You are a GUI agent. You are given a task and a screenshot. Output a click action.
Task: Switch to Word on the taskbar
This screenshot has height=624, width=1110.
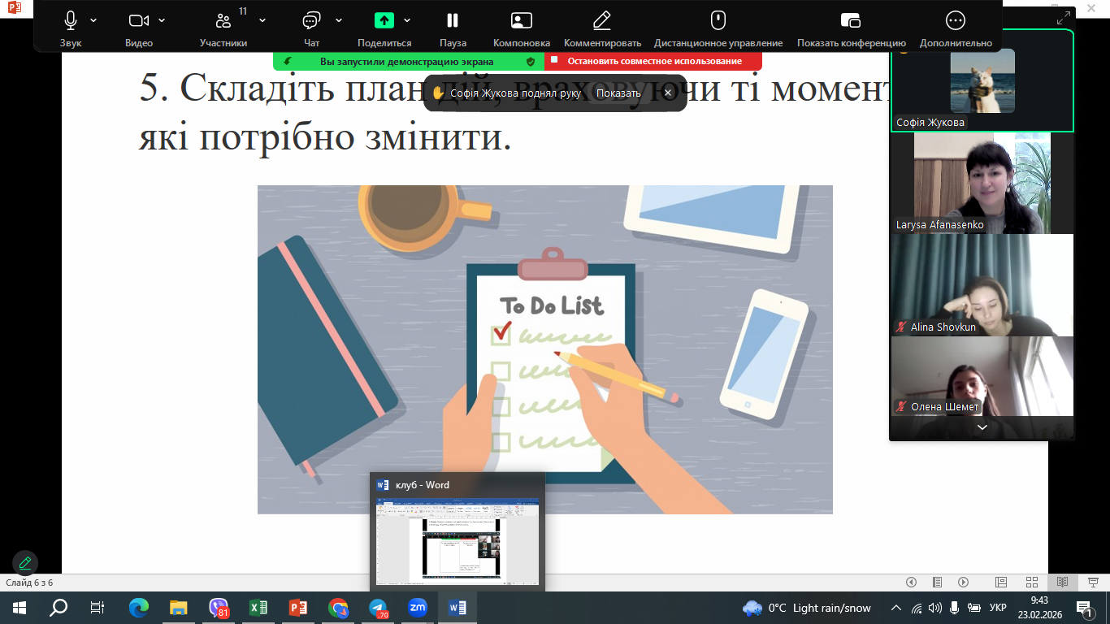point(457,608)
